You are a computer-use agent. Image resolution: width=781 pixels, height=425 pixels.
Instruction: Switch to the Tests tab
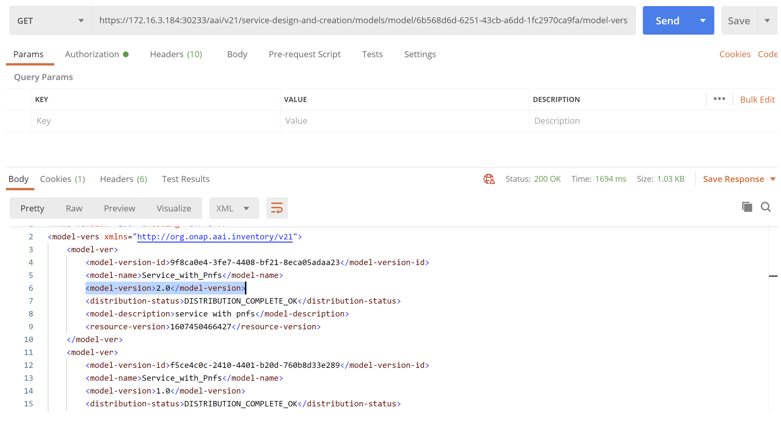[372, 54]
